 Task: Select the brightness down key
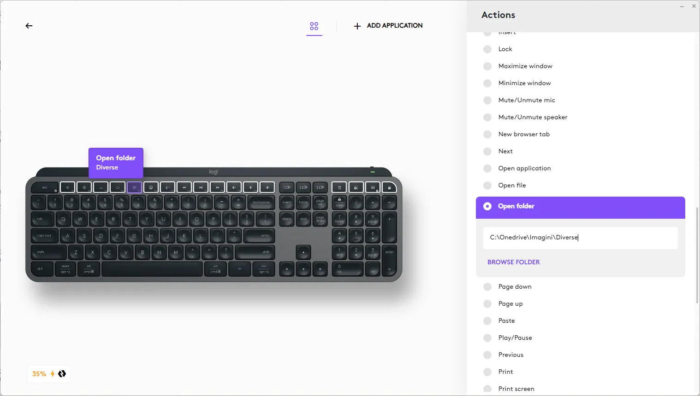click(x=68, y=187)
